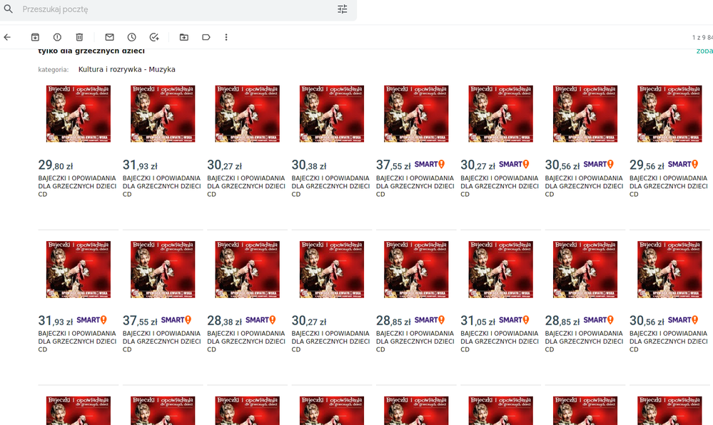
Task: Click the 28,38 zł price
Action: click(224, 321)
